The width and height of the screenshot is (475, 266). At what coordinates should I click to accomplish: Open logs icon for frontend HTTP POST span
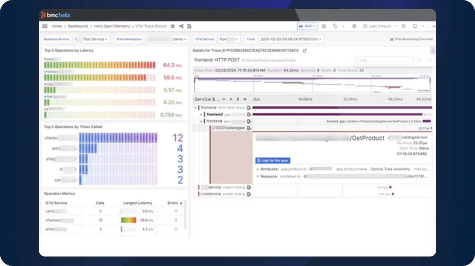point(249,108)
